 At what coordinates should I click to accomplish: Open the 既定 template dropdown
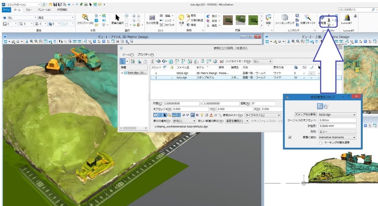point(56,18)
